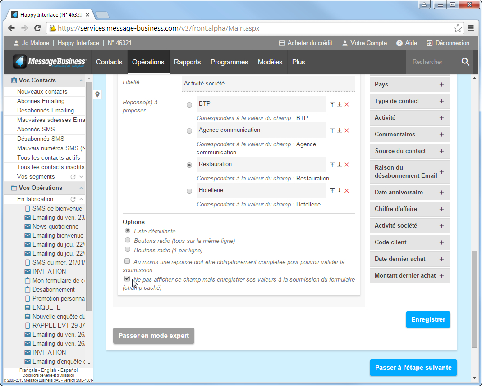The image size is (482, 386).
Task: Click the search magnifier icon
Action: [465, 62]
